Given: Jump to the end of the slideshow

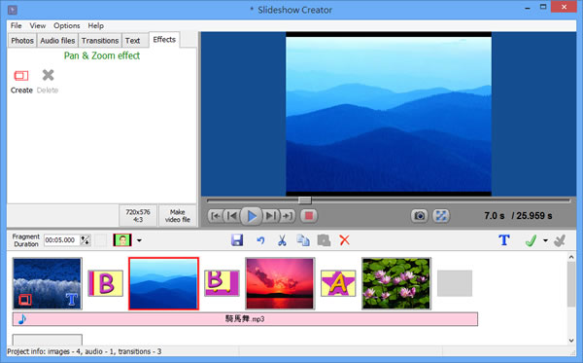Looking at the screenshot, I should (288, 216).
